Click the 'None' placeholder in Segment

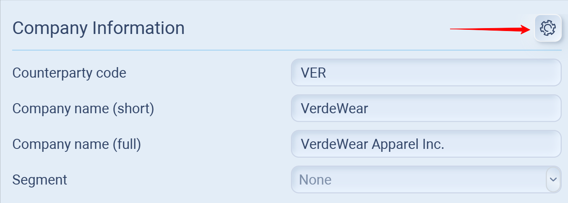[x=315, y=180]
